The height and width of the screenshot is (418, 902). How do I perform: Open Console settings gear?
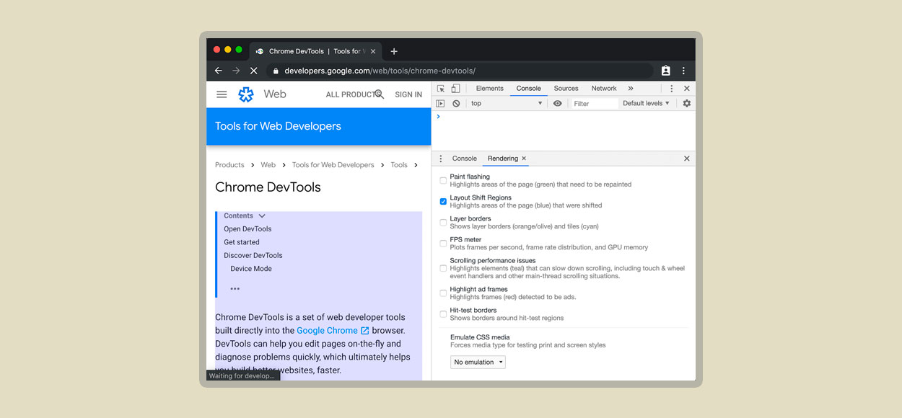pos(687,104)
